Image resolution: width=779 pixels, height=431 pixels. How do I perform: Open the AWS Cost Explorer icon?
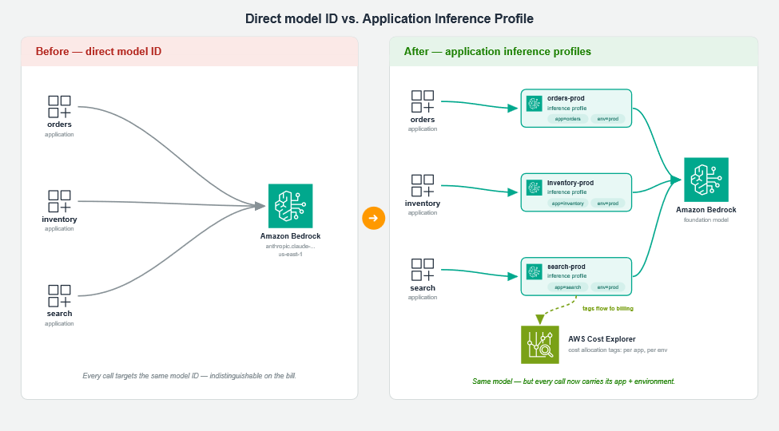(x=540, y=345)
